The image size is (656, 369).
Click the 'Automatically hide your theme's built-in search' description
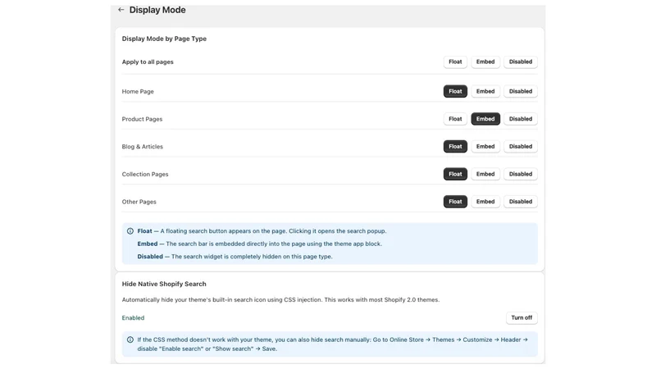click(280, 300)
